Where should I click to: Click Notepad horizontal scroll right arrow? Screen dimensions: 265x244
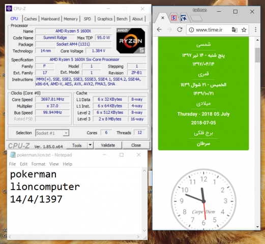pyautogui.click(x=138, y=237)
